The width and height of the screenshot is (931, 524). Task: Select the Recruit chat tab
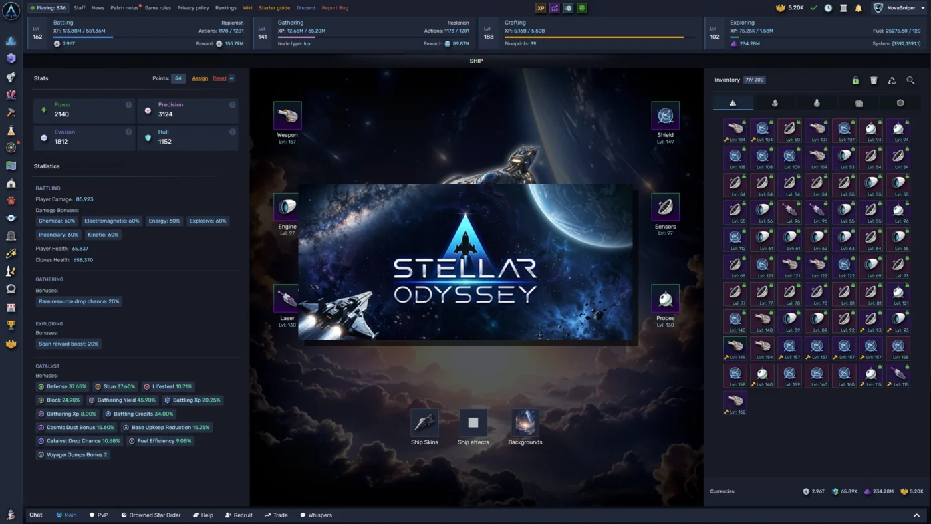coord(239,515)
